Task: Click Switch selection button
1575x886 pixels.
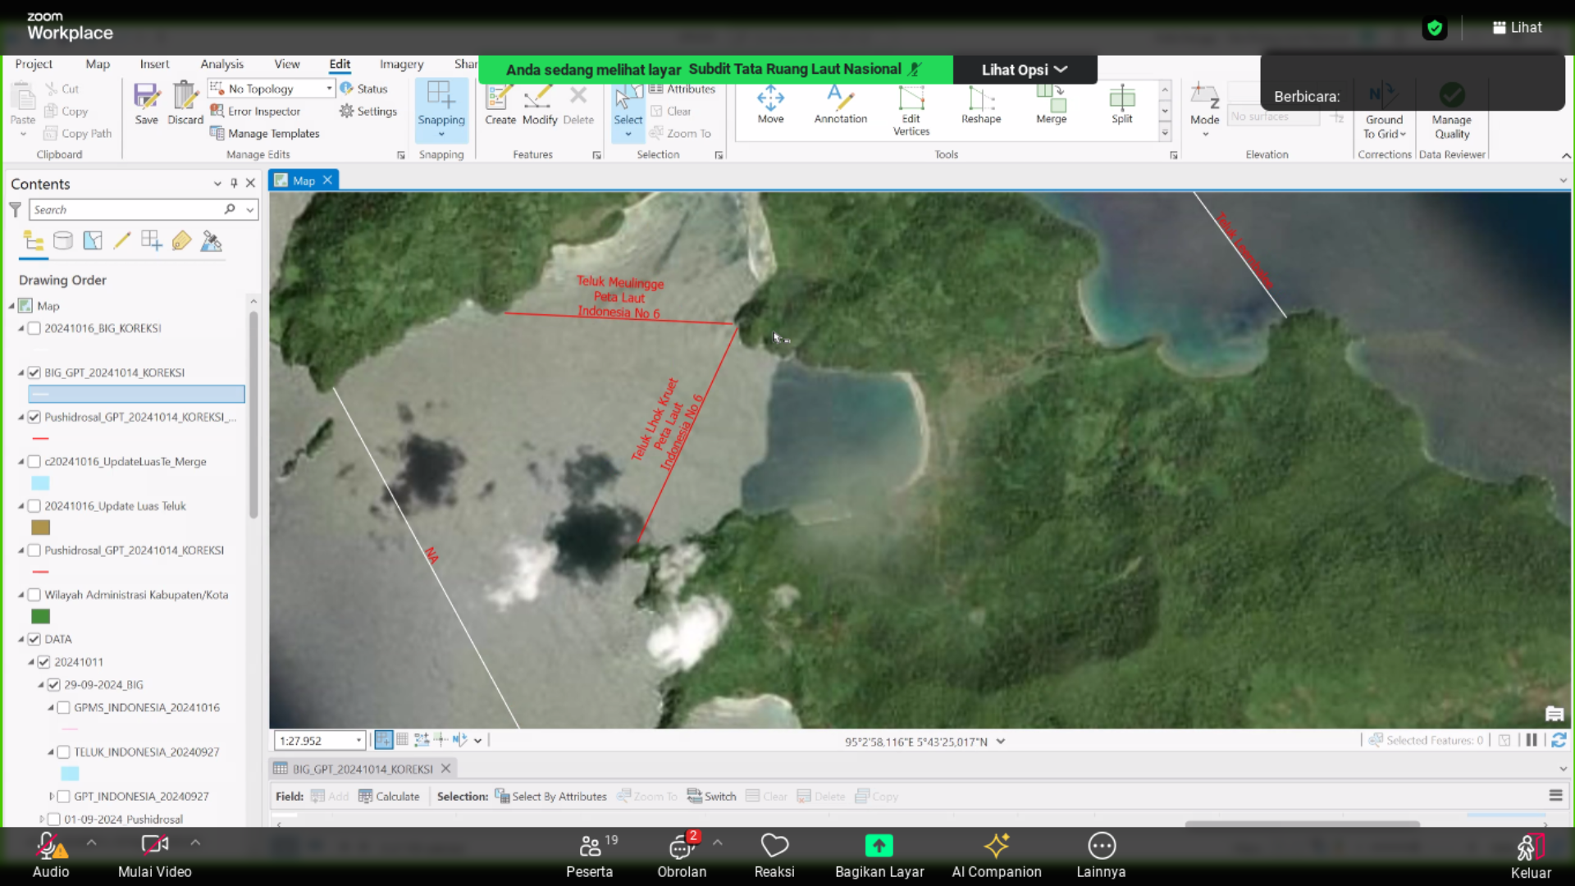Action: tap(711, 796)
